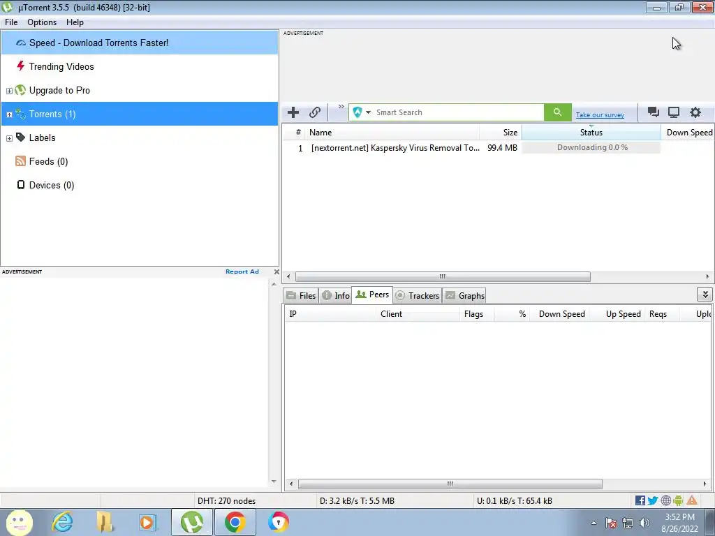Click the search provider shield icon
Screen dimensions: 715x536
(357, 112)
